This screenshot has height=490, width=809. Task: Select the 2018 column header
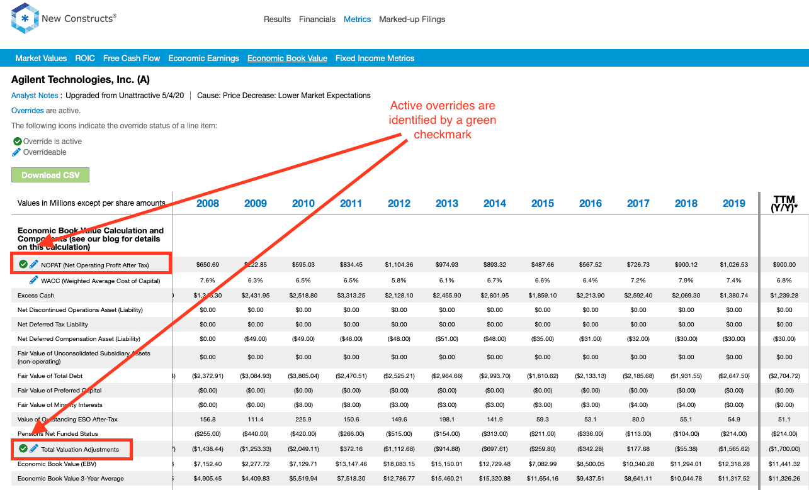tap(686, 203)
